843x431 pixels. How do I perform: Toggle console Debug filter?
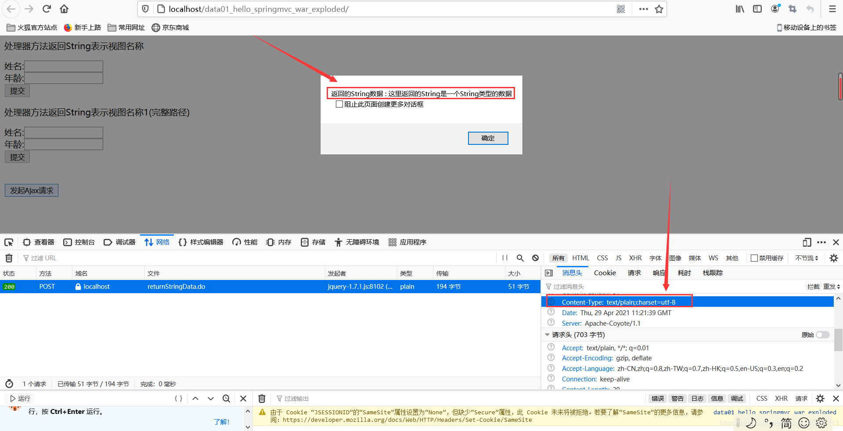point(737,399)
